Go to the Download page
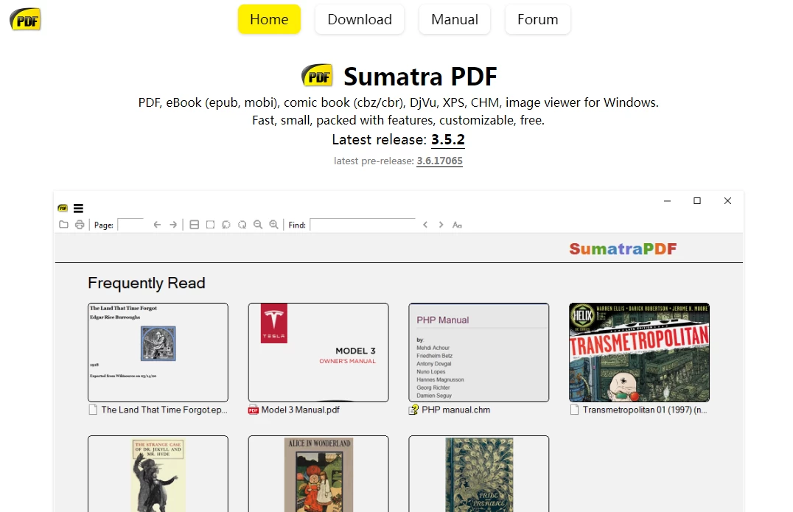793x512 pixels. (360, 19)
